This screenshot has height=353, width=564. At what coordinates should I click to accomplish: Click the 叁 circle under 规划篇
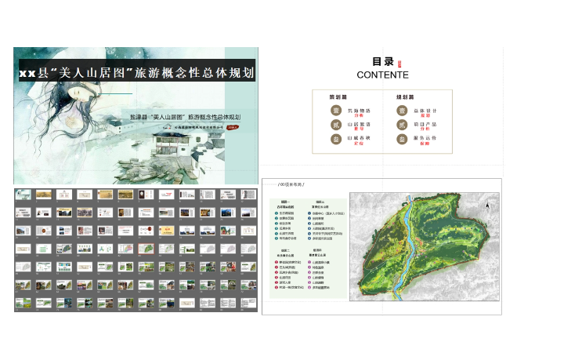[x=402, y=139]
